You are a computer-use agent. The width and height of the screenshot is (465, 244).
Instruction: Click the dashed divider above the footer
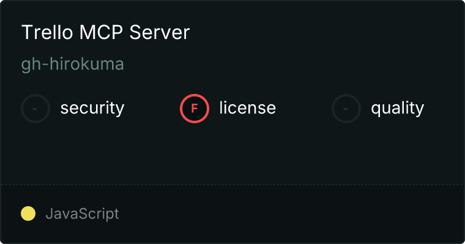(232, 184)
